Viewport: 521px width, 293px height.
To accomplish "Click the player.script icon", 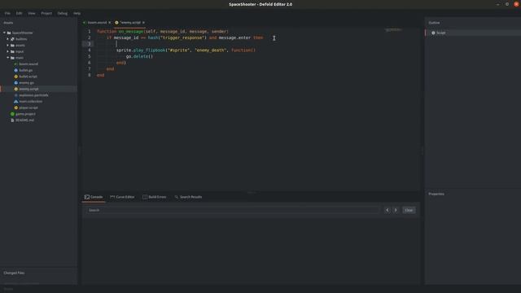I will point(15,107).
